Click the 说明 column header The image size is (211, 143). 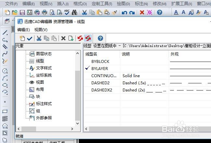click(x=144, y=54)
